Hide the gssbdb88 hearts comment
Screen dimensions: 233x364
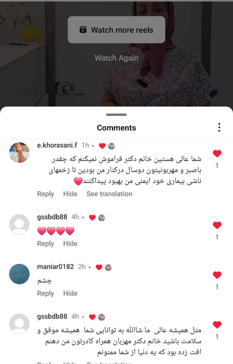70,244
